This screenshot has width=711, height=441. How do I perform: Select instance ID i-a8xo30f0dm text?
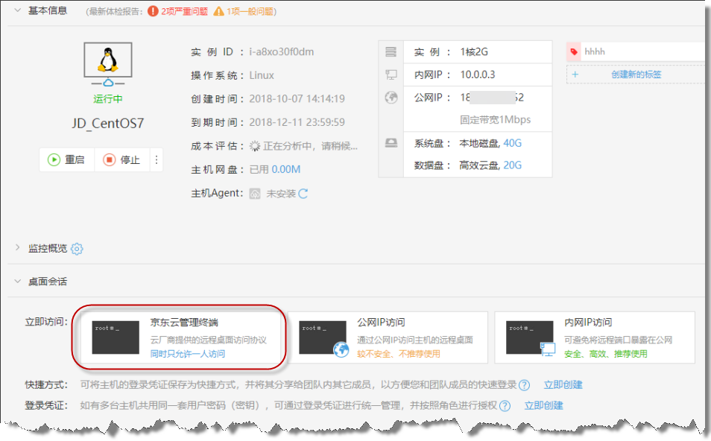coord(281,51)
